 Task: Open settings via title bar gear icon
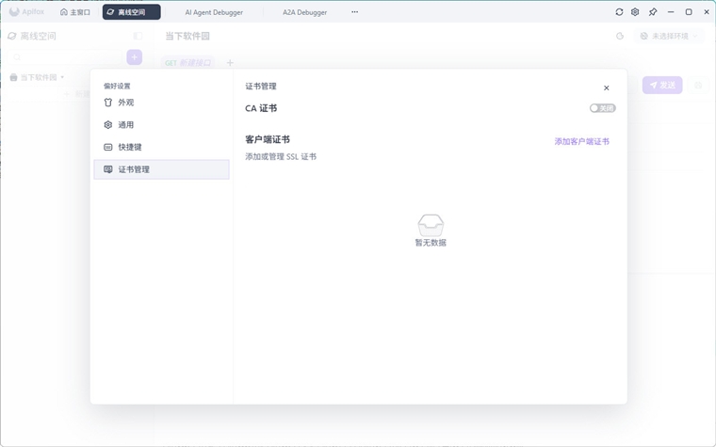click(x=635, y=12)
